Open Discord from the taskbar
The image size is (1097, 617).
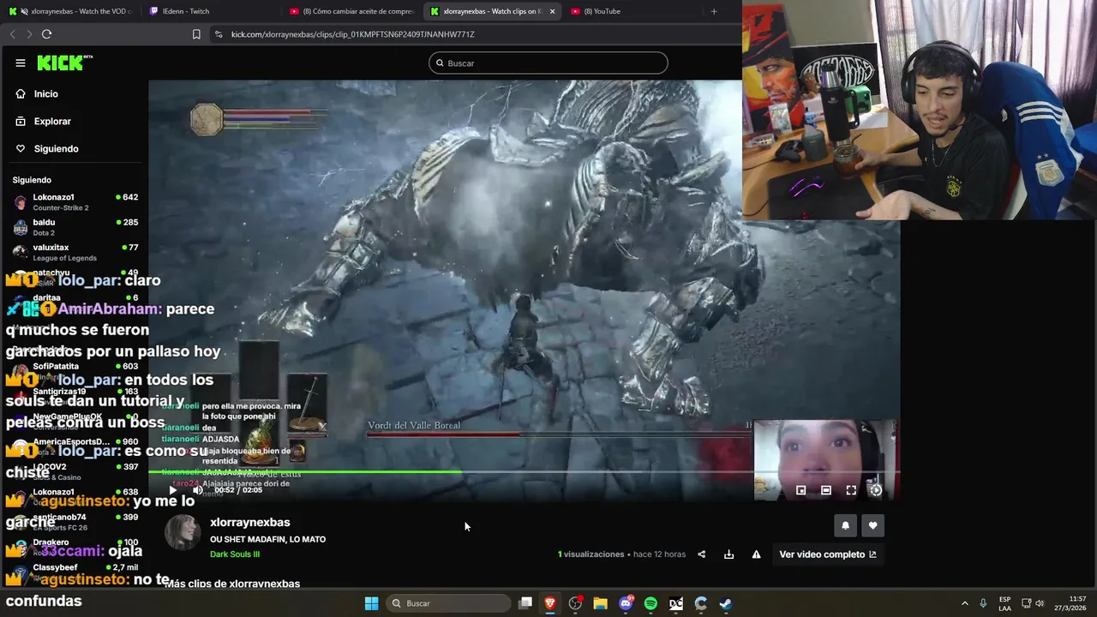click(x=626, y=603)
